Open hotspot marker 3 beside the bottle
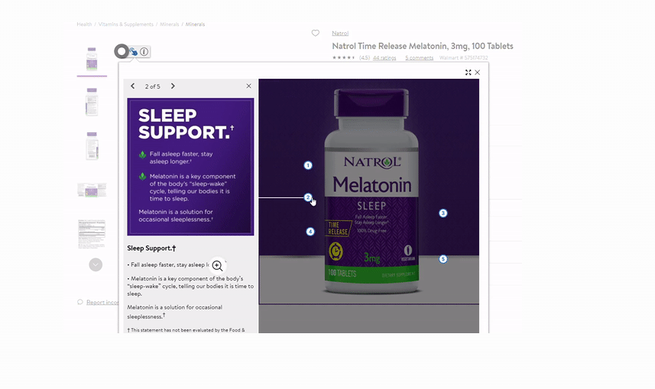 443,213
